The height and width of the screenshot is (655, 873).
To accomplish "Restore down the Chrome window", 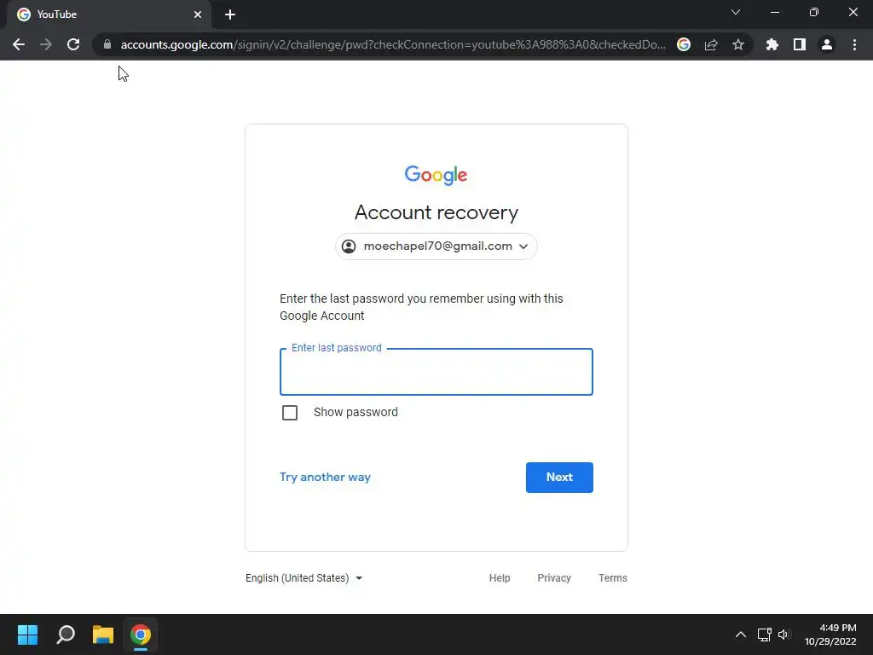I will [x=814, y=12].
